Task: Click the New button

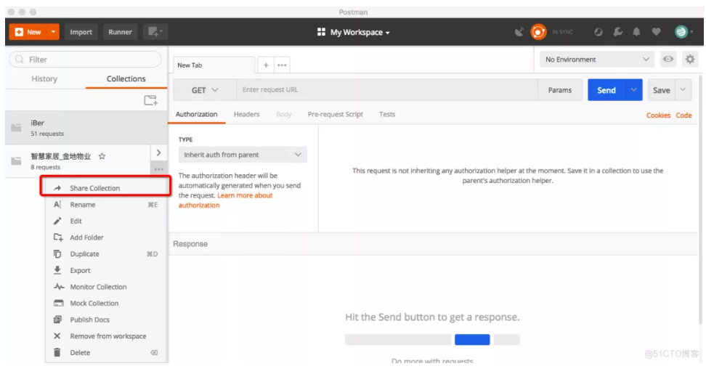Action: (x=28, y=32)
